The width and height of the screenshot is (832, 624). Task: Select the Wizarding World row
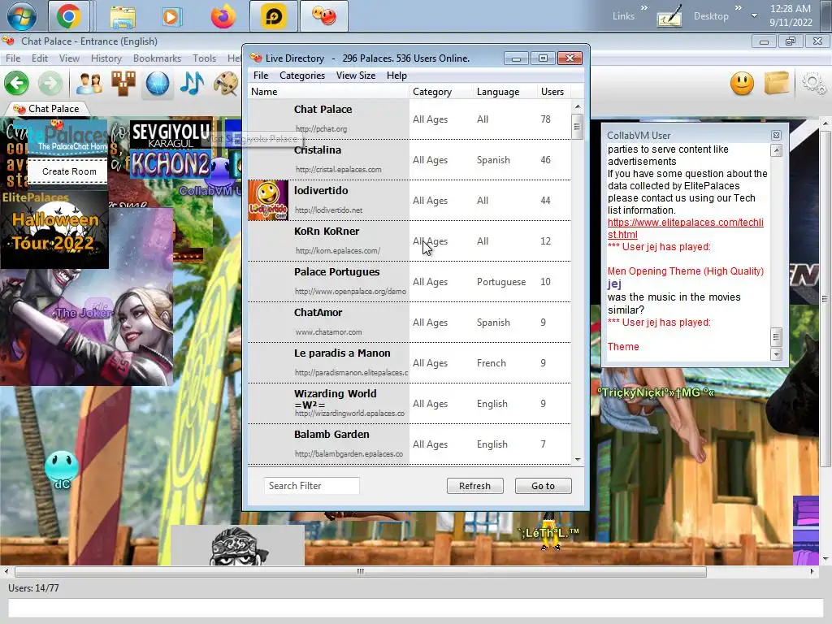click(x=409, y=403)
